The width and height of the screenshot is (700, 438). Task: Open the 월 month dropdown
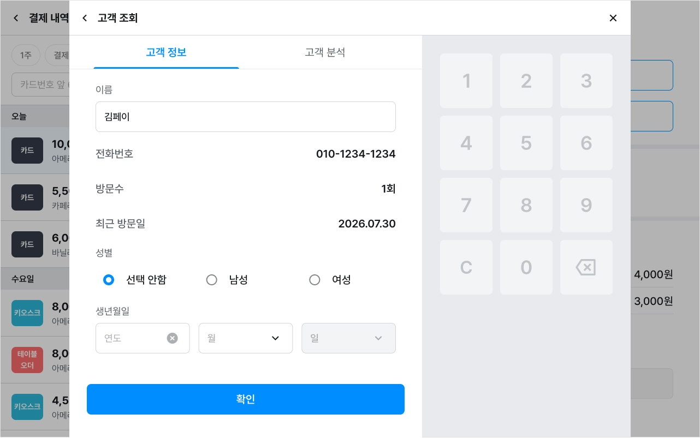point(246,338)
